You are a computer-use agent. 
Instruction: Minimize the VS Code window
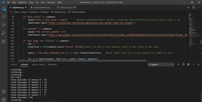point(184,2)
